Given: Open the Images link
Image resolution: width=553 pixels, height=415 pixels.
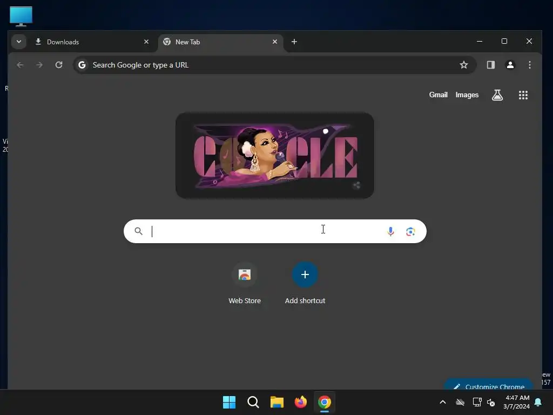Looking at the screenshot, I should coord(467,95).
